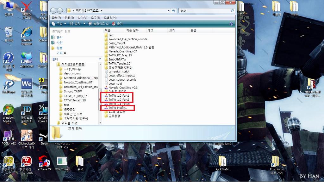Click the refresh button beside address bar
Image resolution: width=324 pixels, height=182 pixels.
[x=174, y=11]
